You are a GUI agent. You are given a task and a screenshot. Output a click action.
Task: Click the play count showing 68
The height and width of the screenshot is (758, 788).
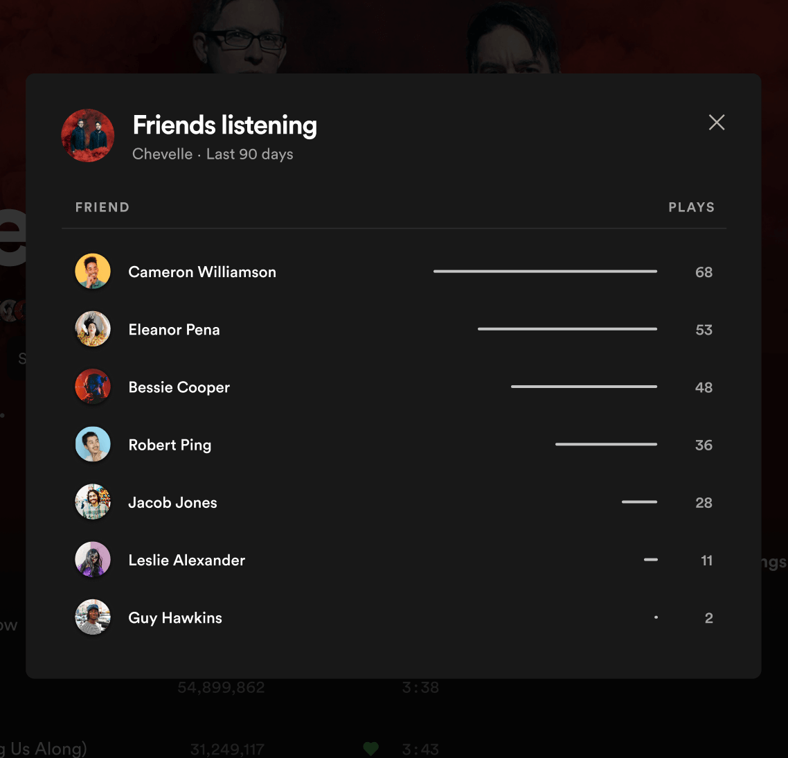pos(704,272)
